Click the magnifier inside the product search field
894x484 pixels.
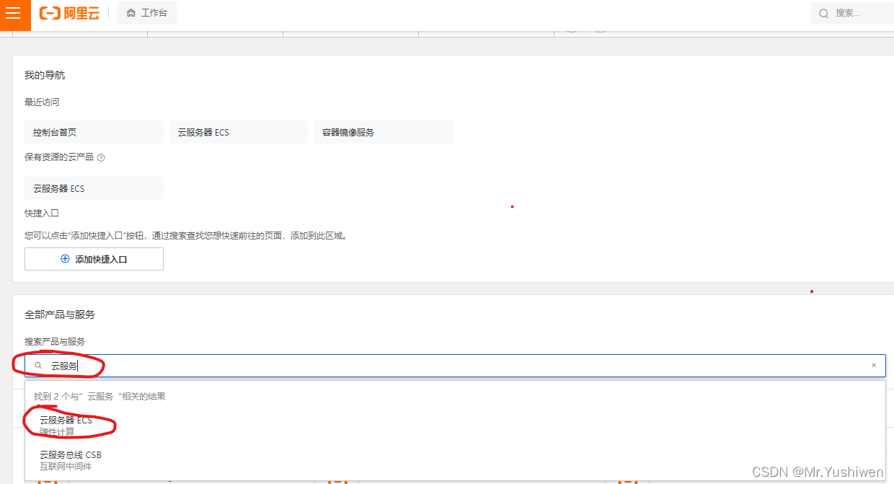[38, 366]
